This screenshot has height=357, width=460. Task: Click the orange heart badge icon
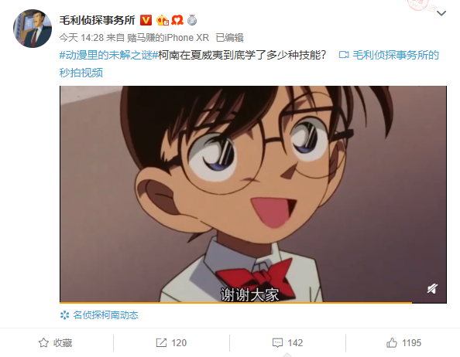pyautogui.click(x=177, y=20)
